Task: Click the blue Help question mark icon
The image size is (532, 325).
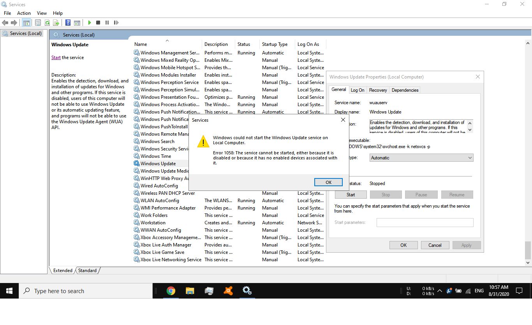Action: 68,23
